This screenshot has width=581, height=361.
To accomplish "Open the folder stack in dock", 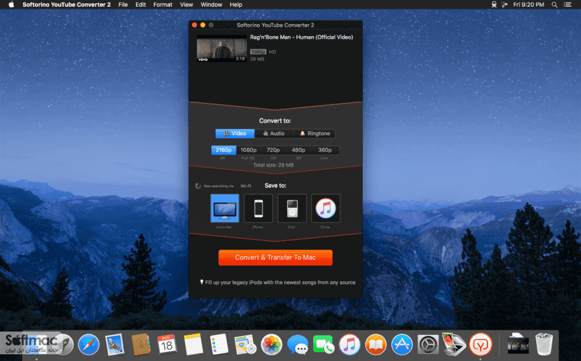I will pyautogui.click(x=518, y=344).
